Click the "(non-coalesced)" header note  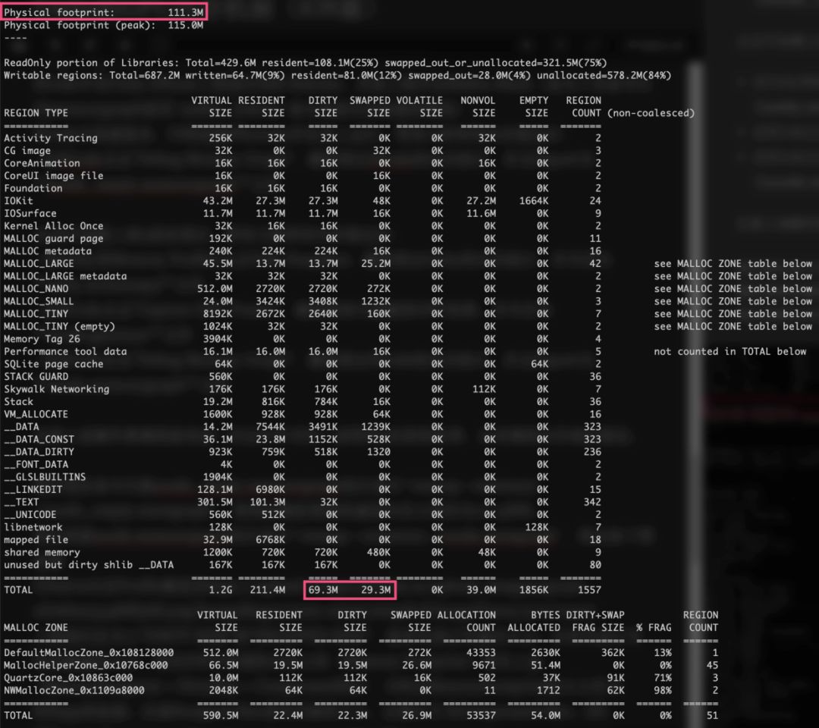pyautogui.click(x=651, y=113)
